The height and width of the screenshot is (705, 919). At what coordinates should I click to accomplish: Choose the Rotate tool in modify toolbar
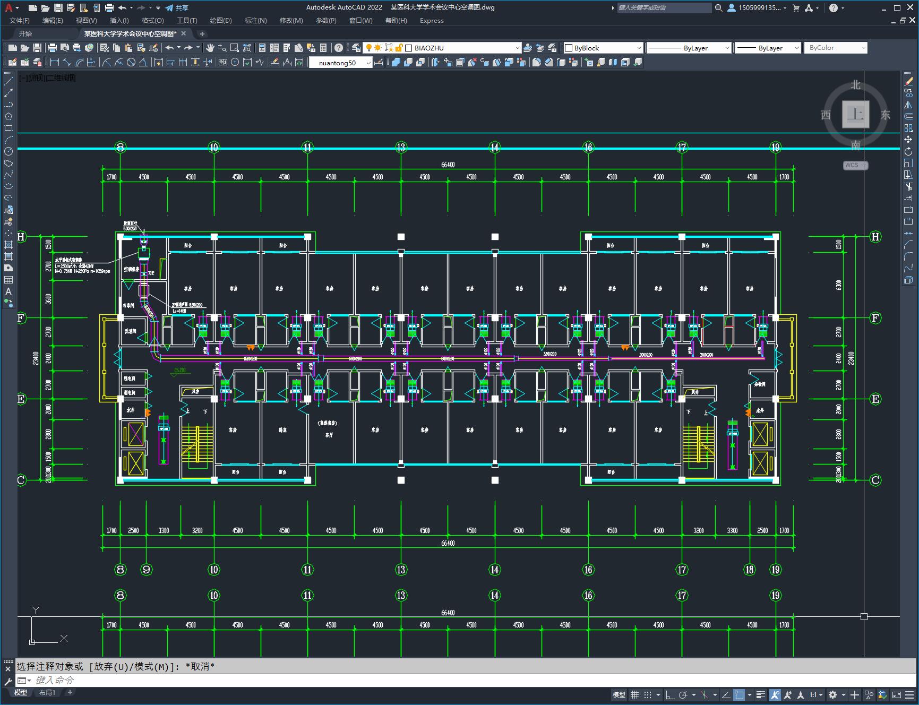click(908, 151)
